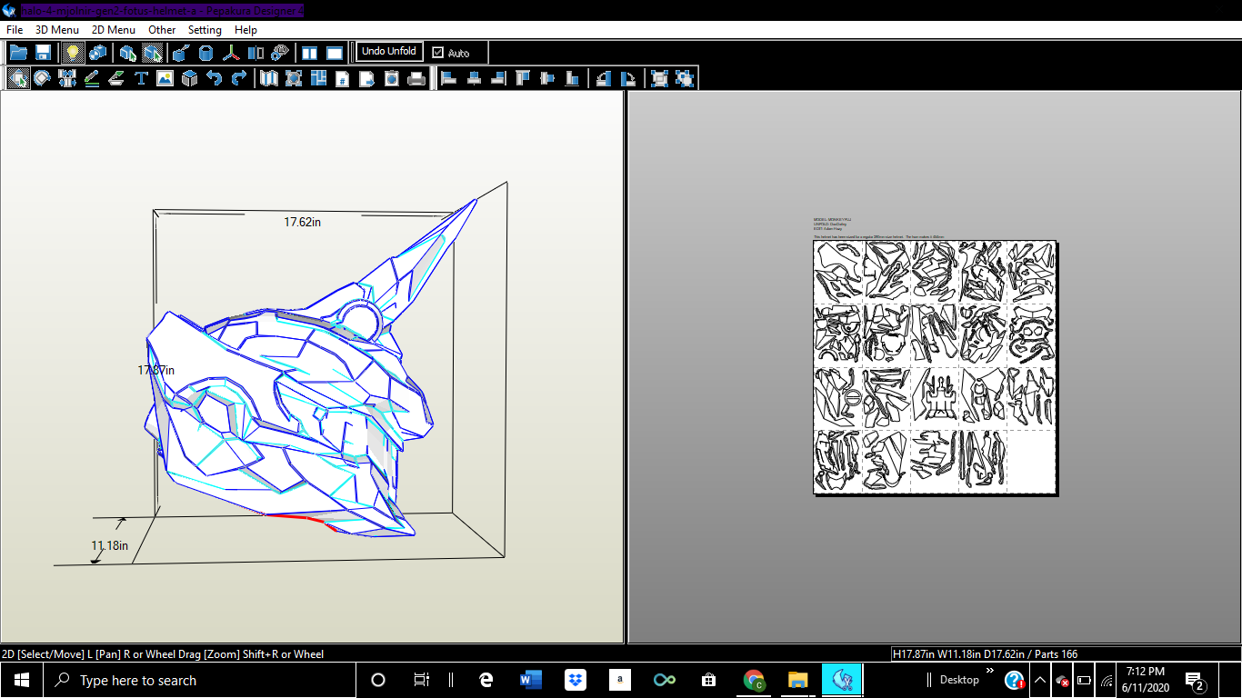This screenshot has width=1242, height=698.
Task: Click the eye and gear view settings icon
Action: click(x=281, y=53)
